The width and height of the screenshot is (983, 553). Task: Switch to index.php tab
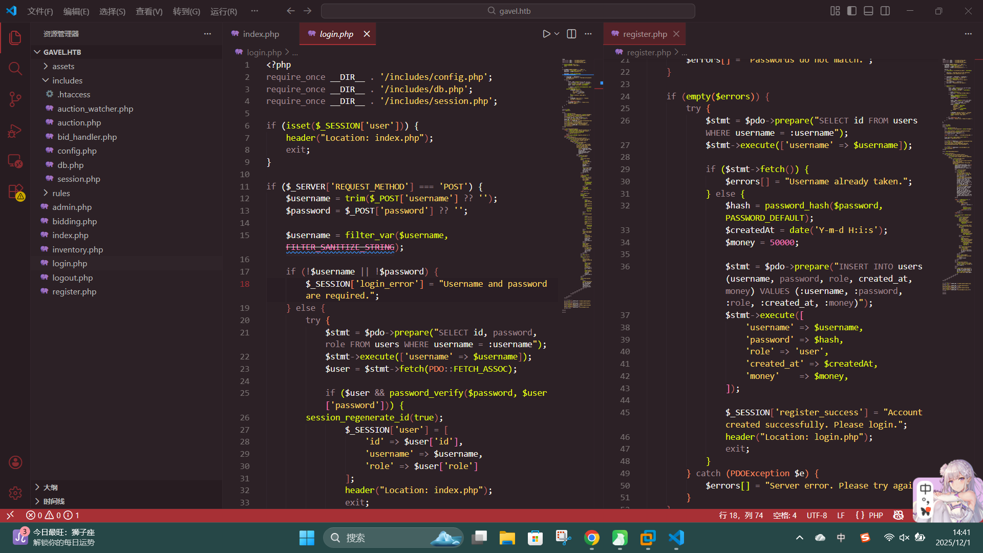click(x=260, y=34)
